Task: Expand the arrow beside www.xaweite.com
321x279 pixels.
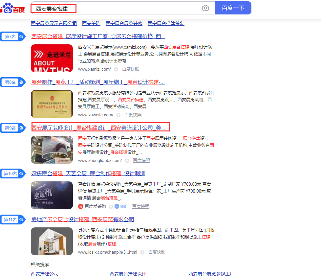Action: click(x=118, y=115)
